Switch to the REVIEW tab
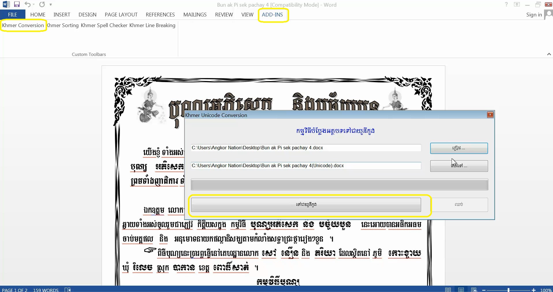This screenshot has width=553, height=292. coord(224,14)
